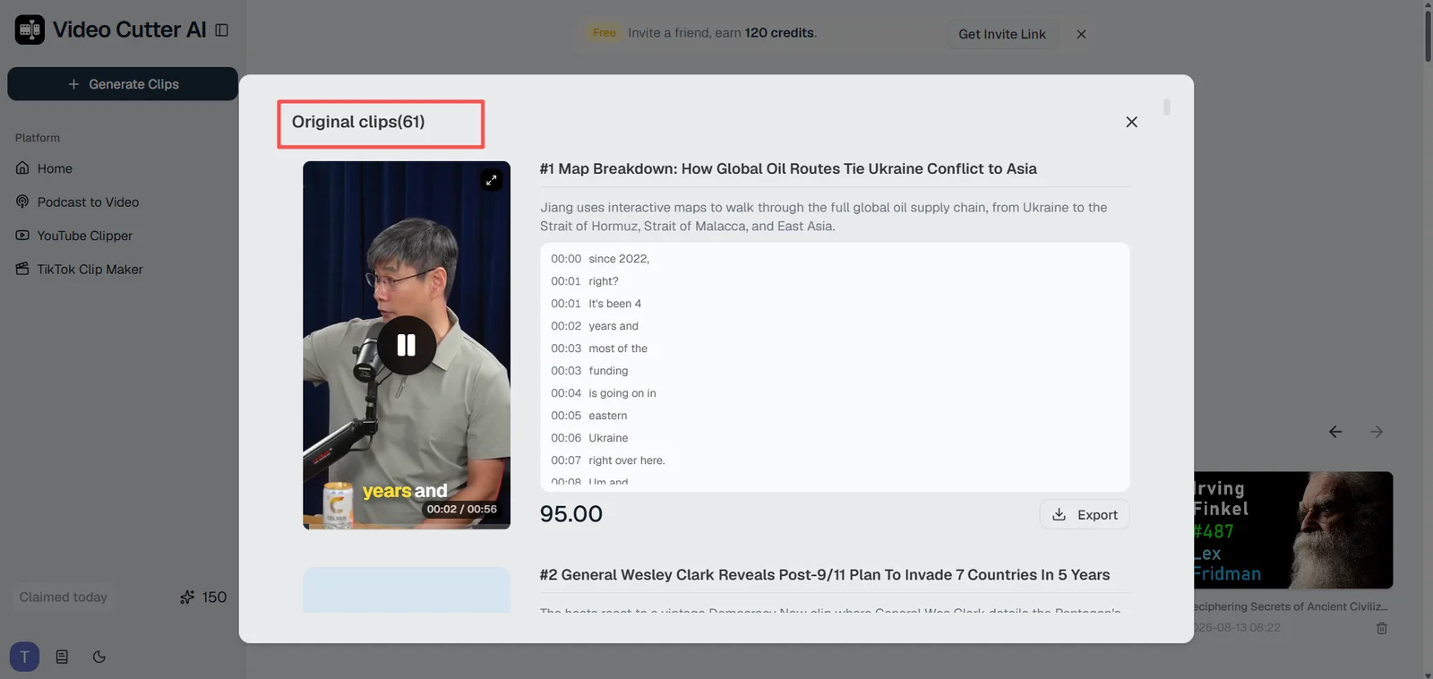
Task: Dismiss the invite a friend banner
Action: 1081,34
